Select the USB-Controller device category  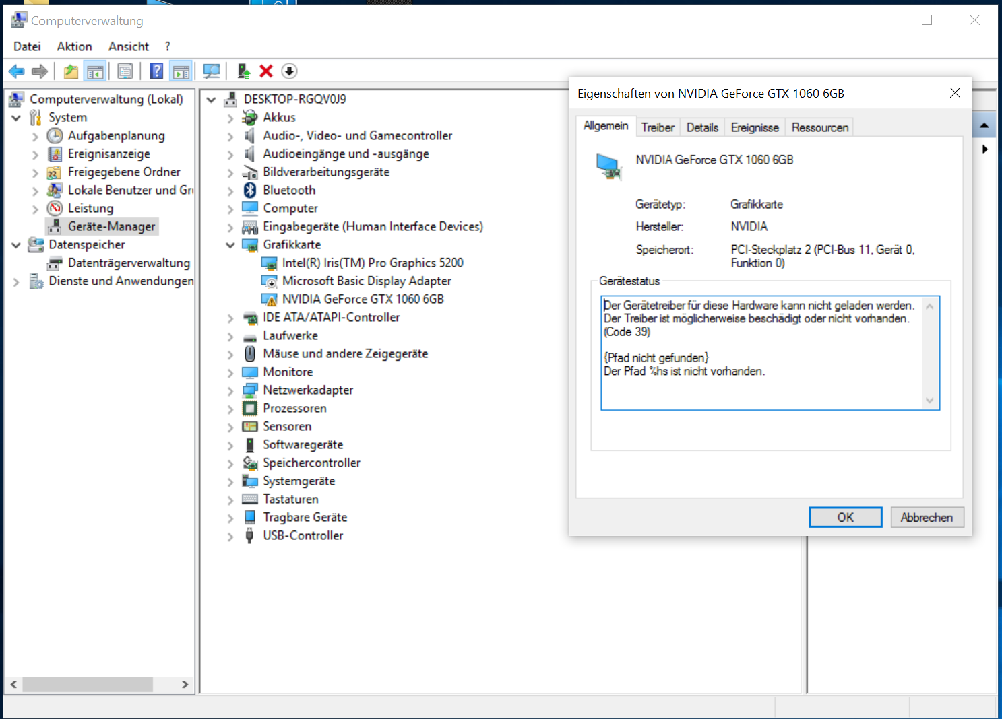(303, 536)
